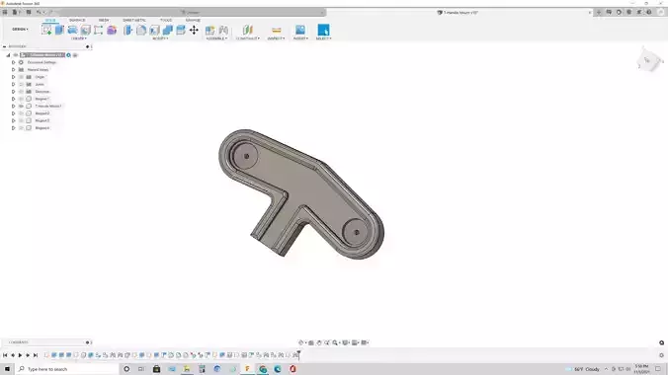Open the Help icon at top right
The width and height of the screenshot is (668, 375).
649,13
